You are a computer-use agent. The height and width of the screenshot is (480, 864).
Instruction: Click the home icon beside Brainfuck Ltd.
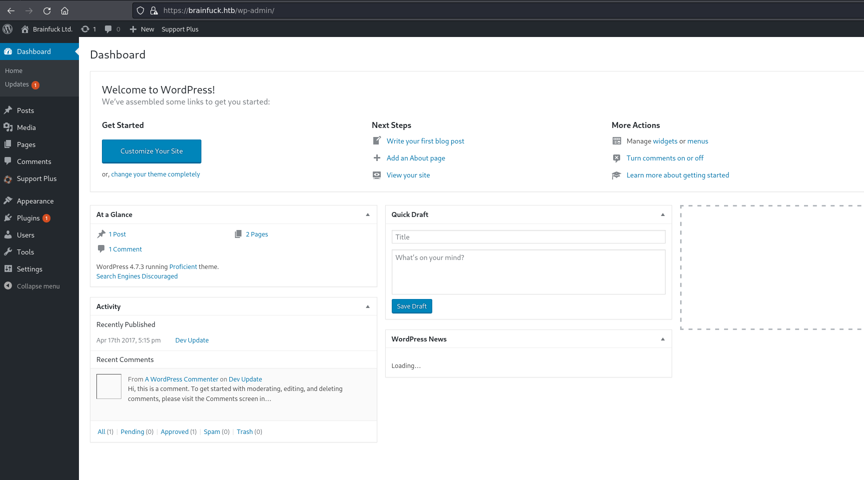point(25,29)
